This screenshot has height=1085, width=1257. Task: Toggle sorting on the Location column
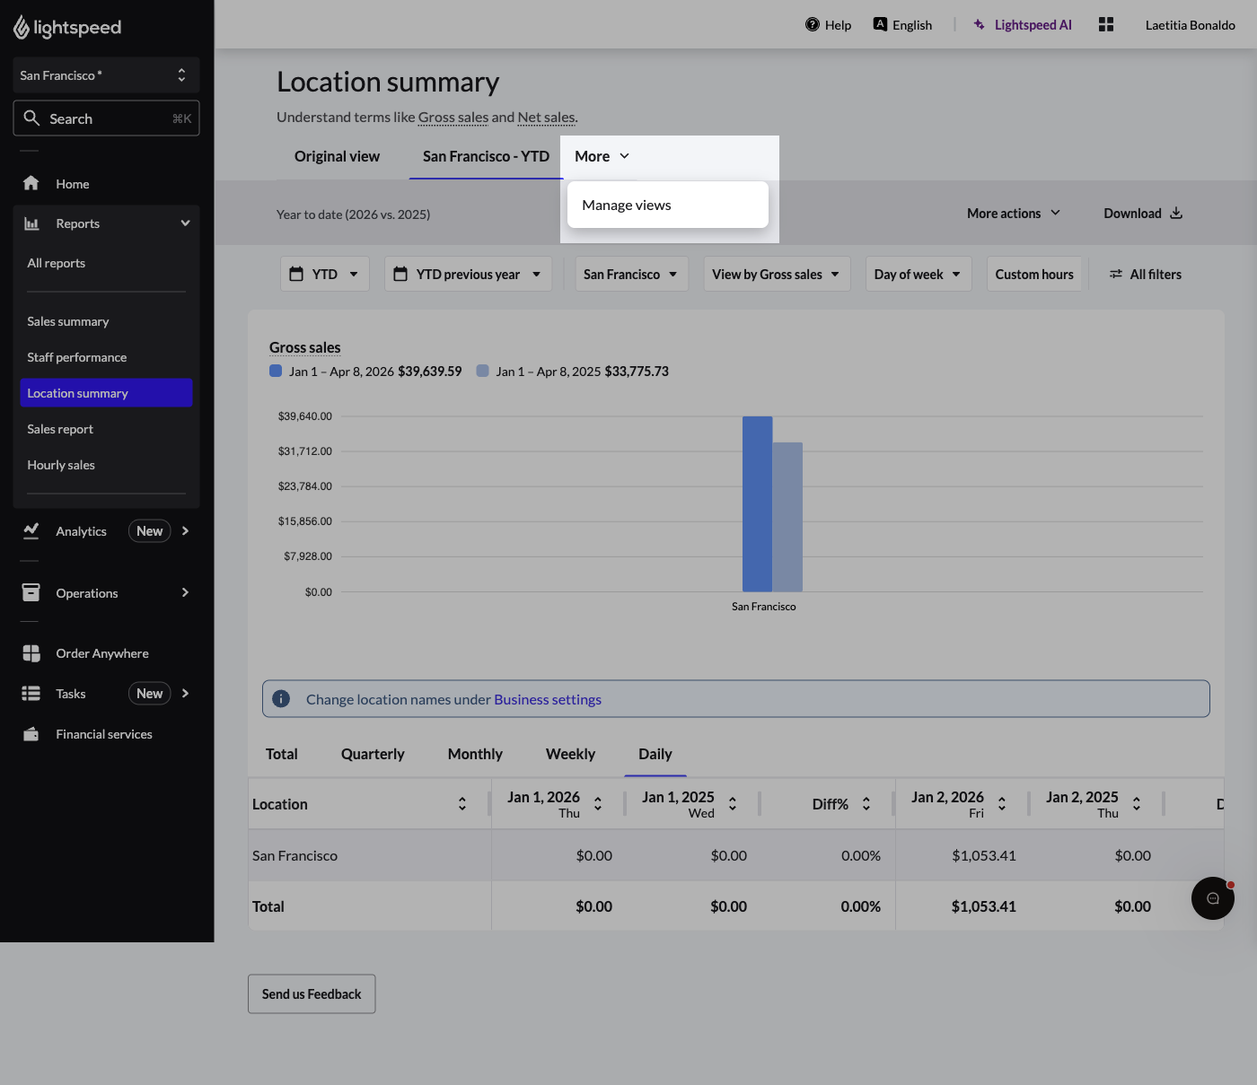tap(462, 803)
